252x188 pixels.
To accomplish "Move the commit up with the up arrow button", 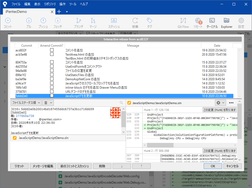I will 142,166.
